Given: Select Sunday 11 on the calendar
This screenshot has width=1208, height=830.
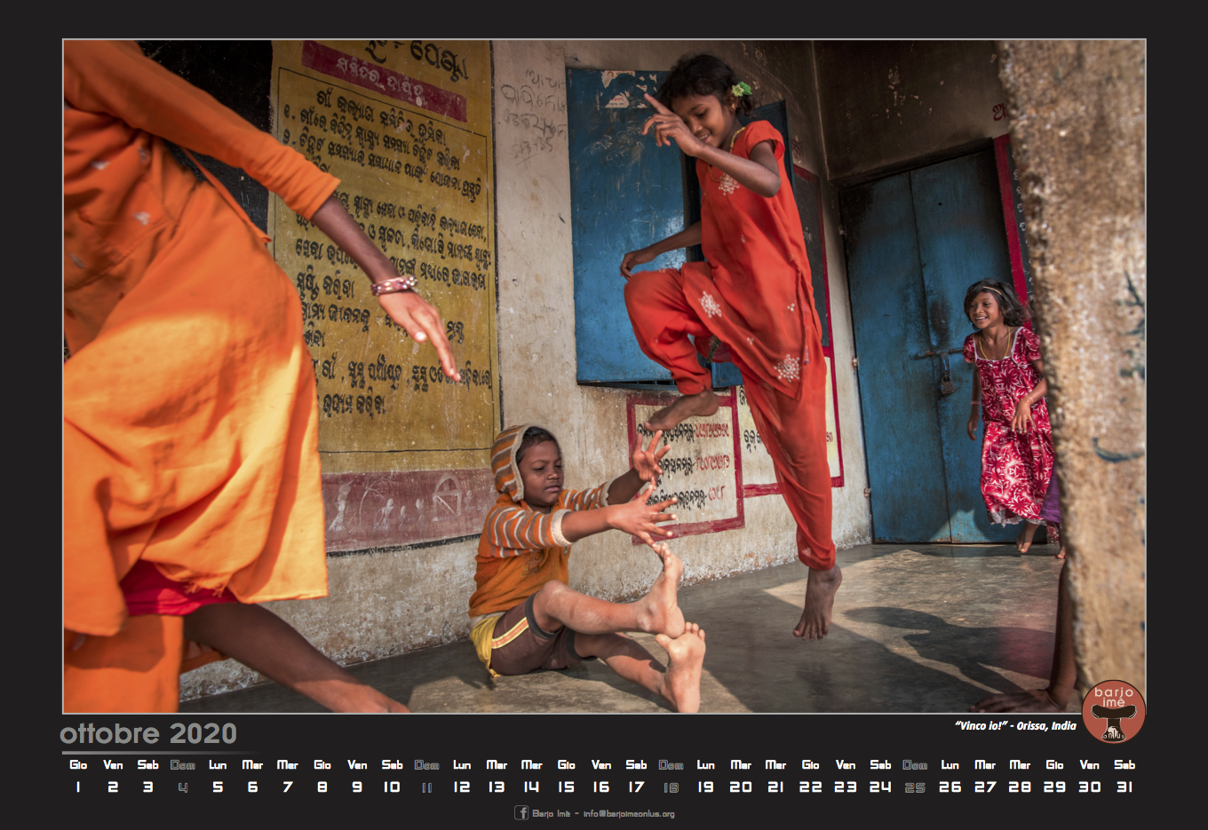Looking at the screenshot, I should pos(426,787).
